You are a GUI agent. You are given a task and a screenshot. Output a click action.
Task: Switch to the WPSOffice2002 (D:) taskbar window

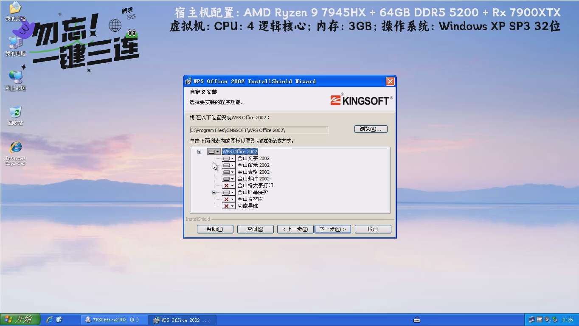tap(114, 320)
